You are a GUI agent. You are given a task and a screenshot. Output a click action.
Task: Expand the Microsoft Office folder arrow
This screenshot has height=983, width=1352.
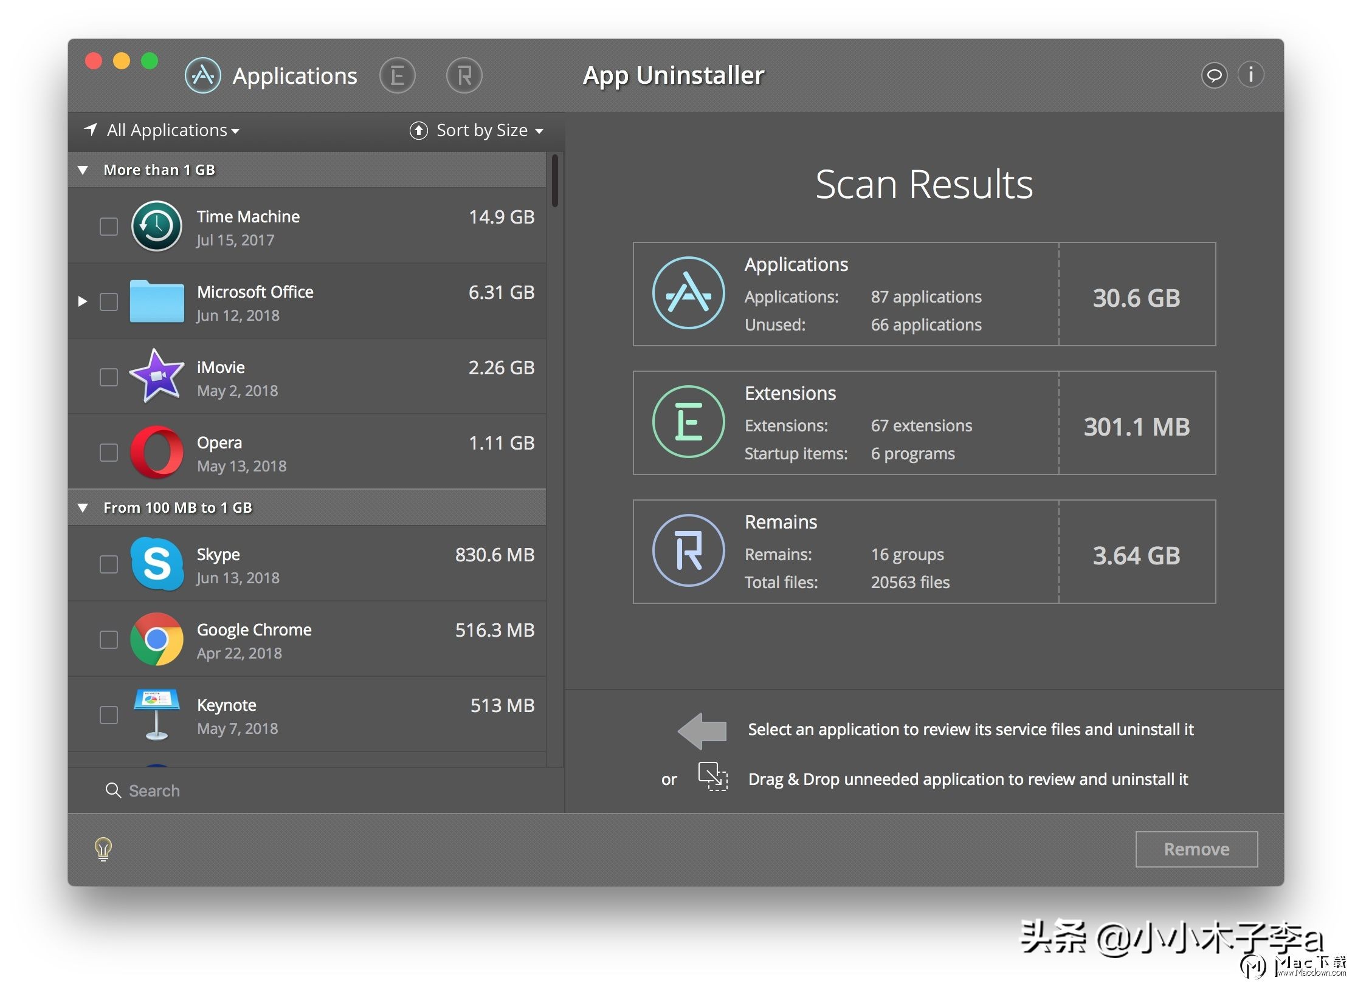click(83, 301)
